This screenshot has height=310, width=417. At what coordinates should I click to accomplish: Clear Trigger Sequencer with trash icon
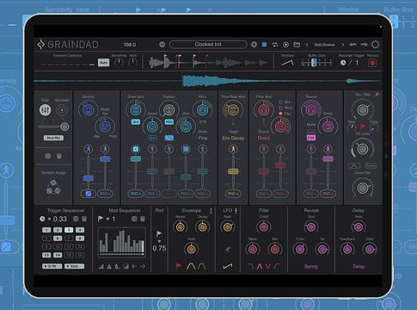click(84, 219)
